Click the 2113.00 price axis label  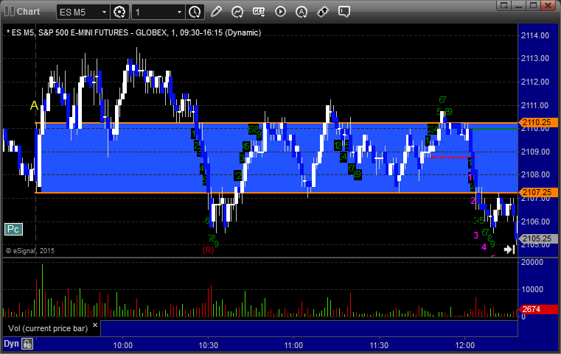point(535,58)
